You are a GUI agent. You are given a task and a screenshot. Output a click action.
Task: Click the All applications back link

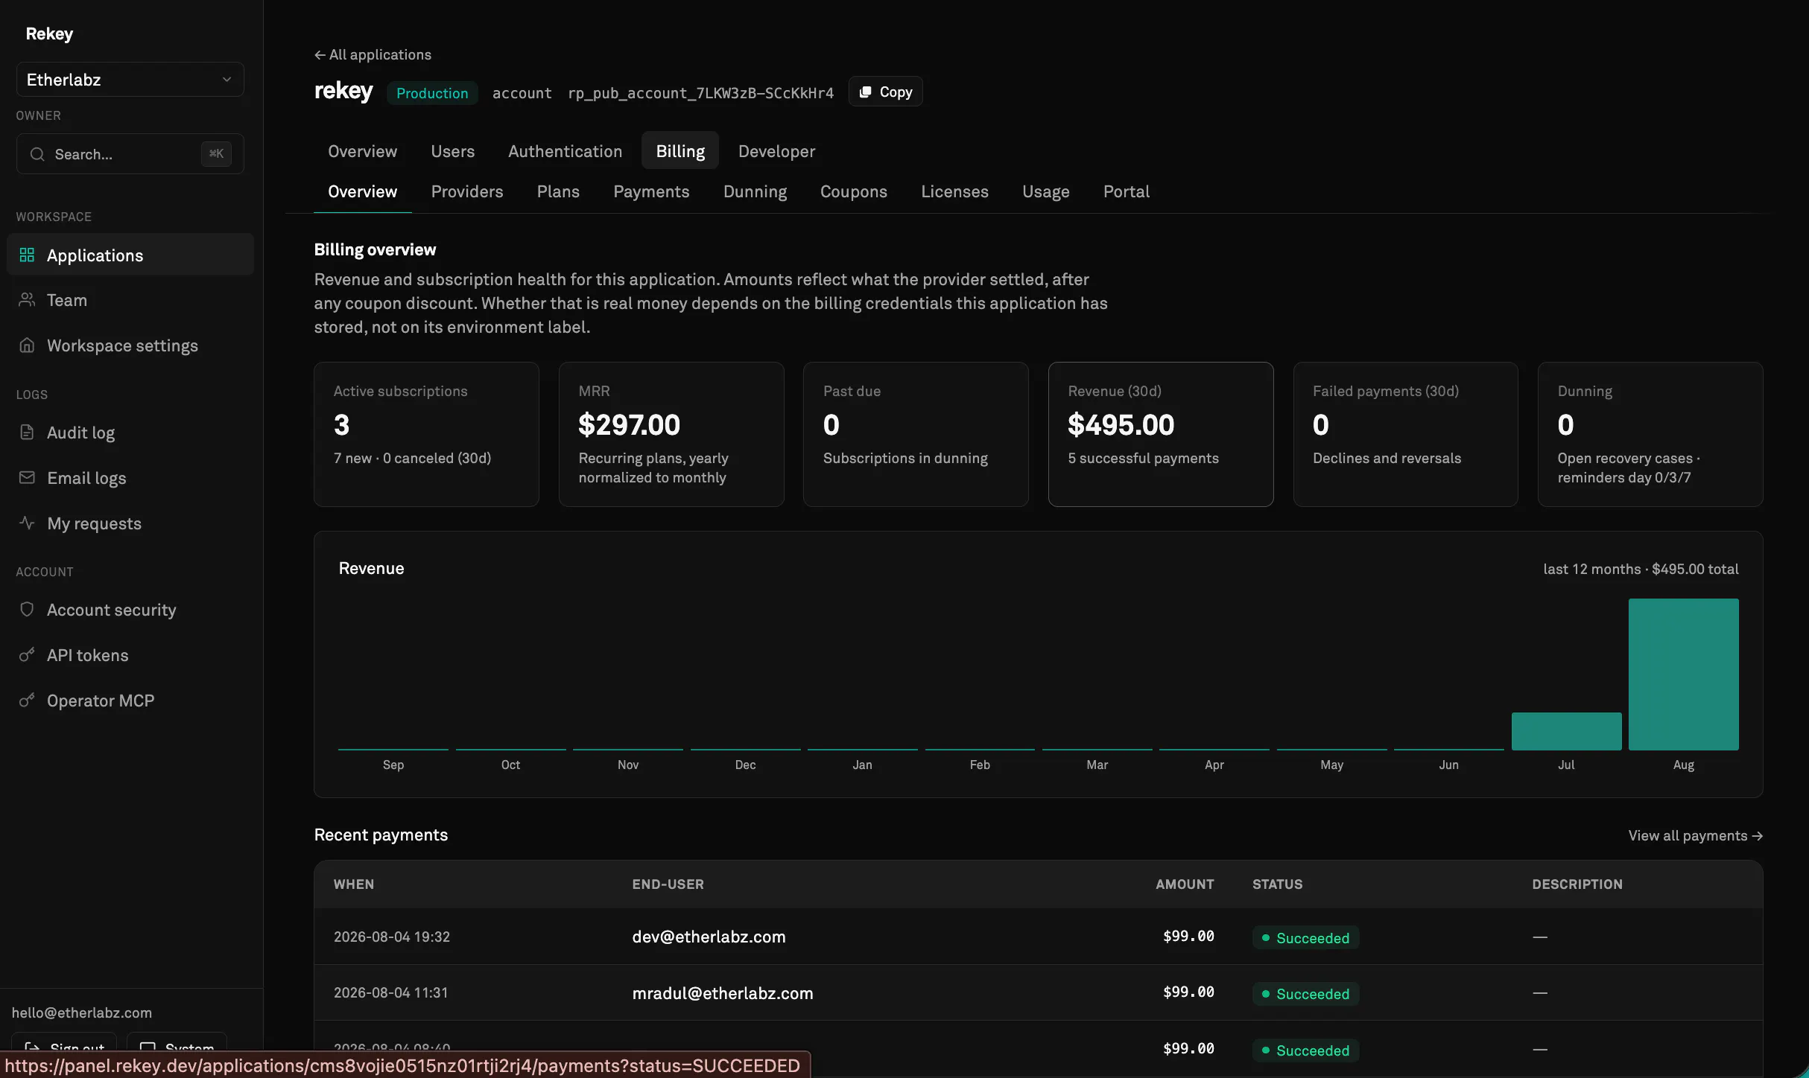click(373, 54)
